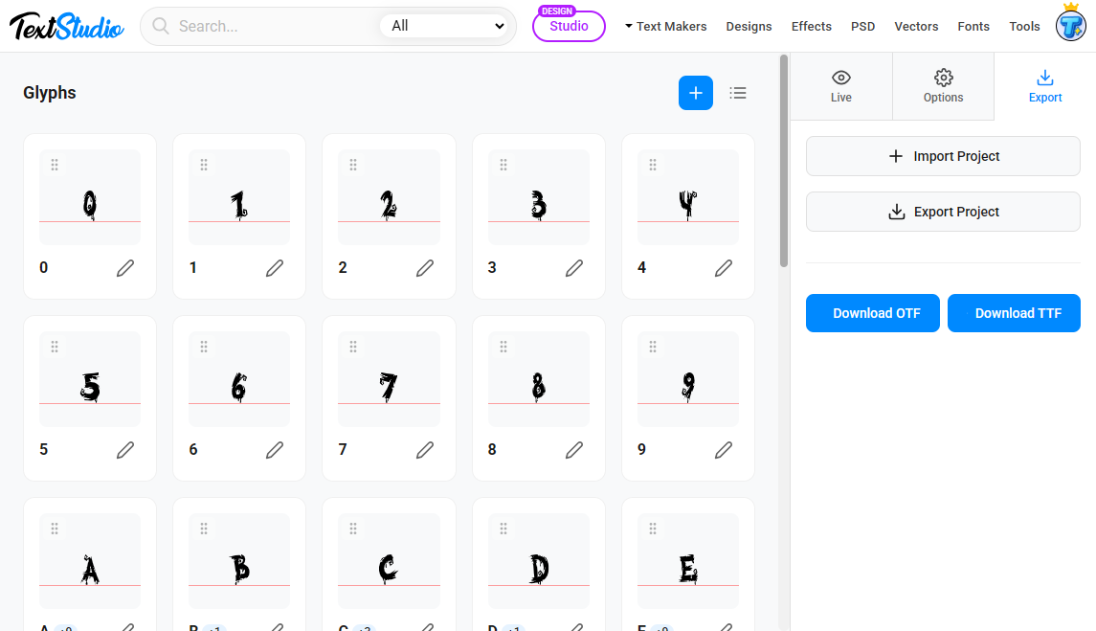The height and width of the screenshot is (631, 1096).
Task: Download the font as TTF
Action: (x=1014, y=313)
